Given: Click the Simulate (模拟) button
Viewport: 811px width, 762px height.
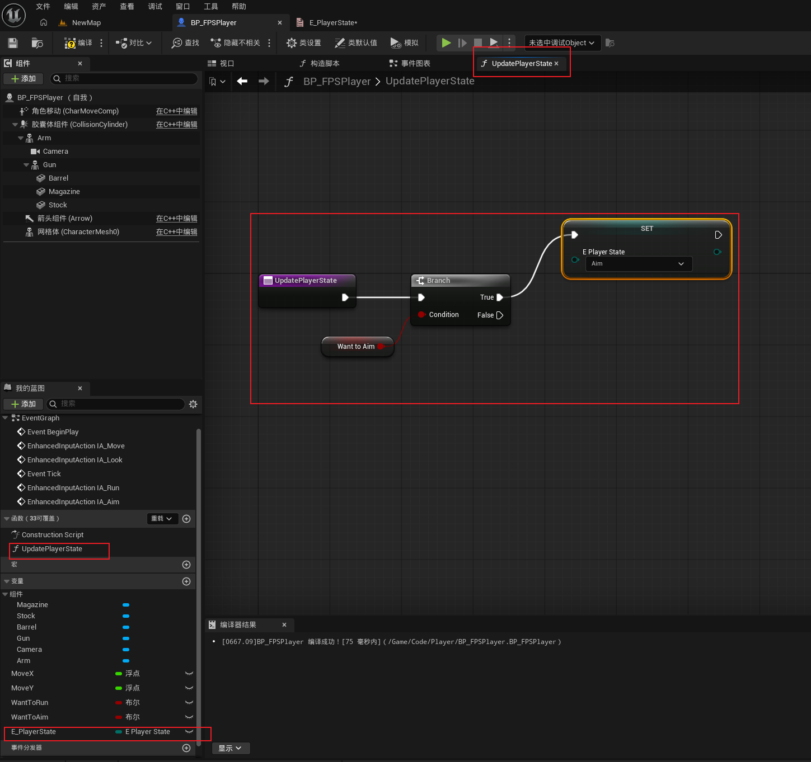Looking at the screenshot, I should click(x=404, y=43).
